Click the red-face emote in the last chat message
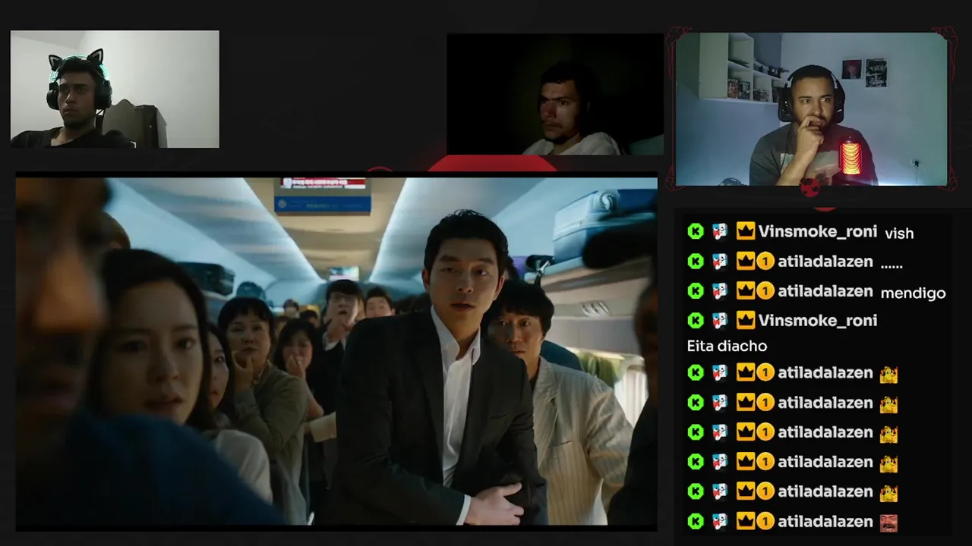972x546 pixels. (888, 522)
